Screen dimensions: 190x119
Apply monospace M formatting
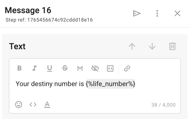(80, 68)
